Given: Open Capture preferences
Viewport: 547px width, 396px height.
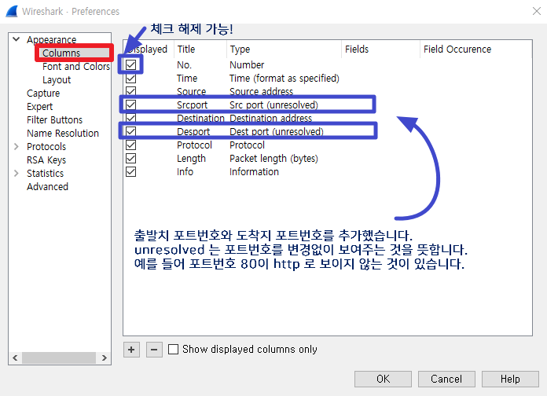Looking at the screenshot, I should click(43, 93).
